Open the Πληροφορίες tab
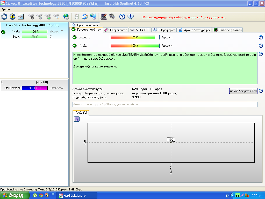265x199 pixels. tap(164, 30)
